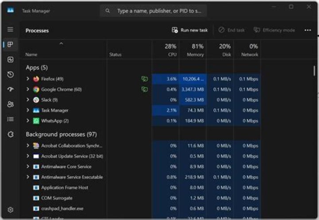319x220 pixels.
Task: Click the Application Frame Host icon
Action: (36, 188)
